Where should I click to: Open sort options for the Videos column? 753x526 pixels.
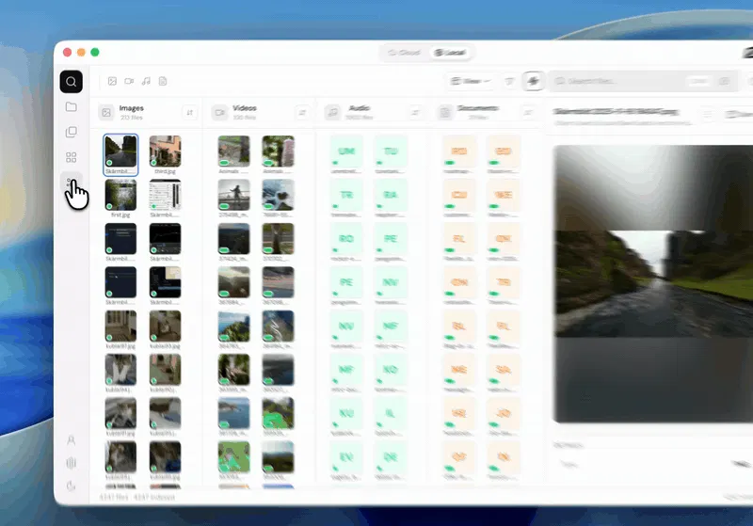302,112
